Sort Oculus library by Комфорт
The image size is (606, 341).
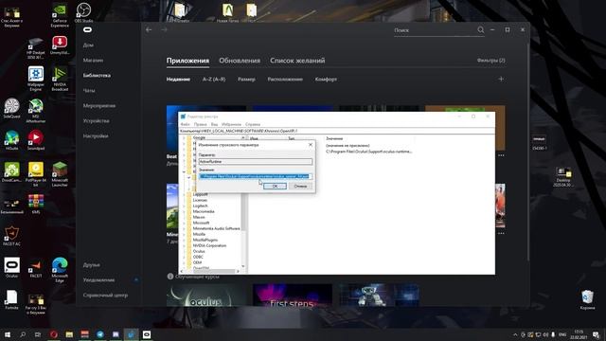[326, 80]
